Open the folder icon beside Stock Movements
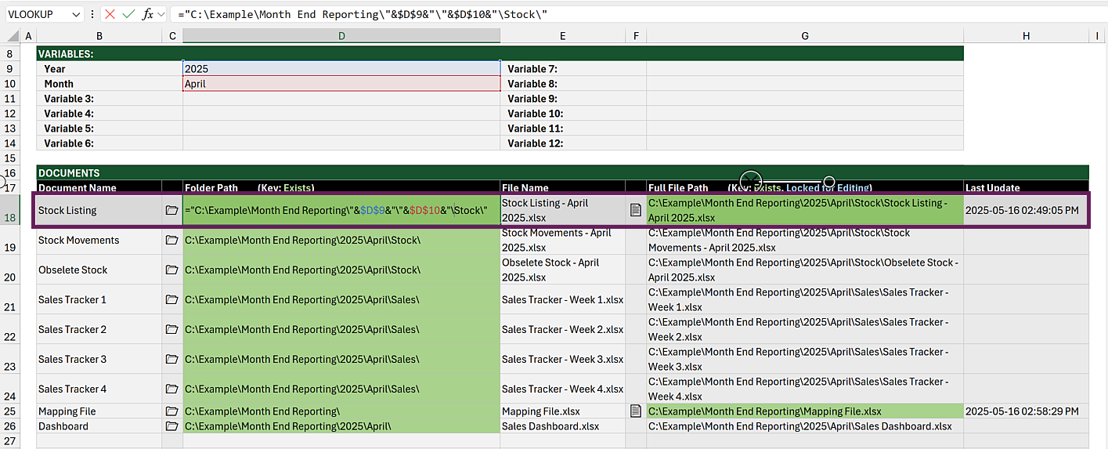Viewport: 1108px width, 449px height. click(x=171, y=241)
